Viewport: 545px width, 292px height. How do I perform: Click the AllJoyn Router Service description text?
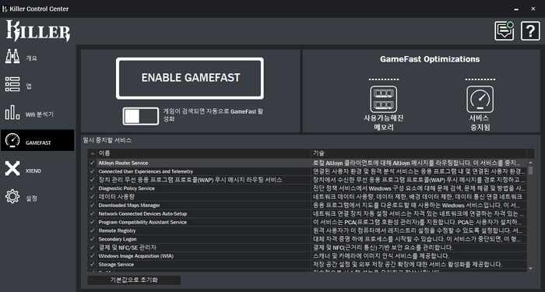click(x=417, y=163)
